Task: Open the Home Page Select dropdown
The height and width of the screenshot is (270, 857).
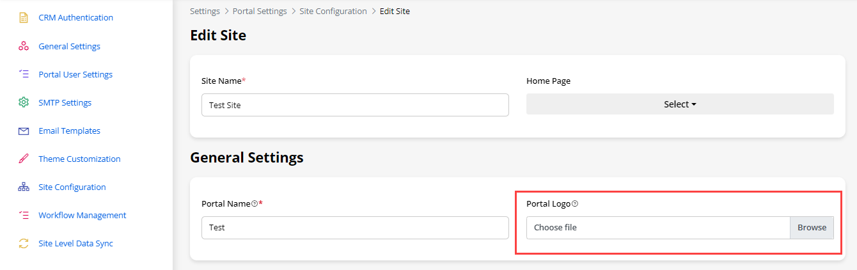Action: (x=680, y=104)
